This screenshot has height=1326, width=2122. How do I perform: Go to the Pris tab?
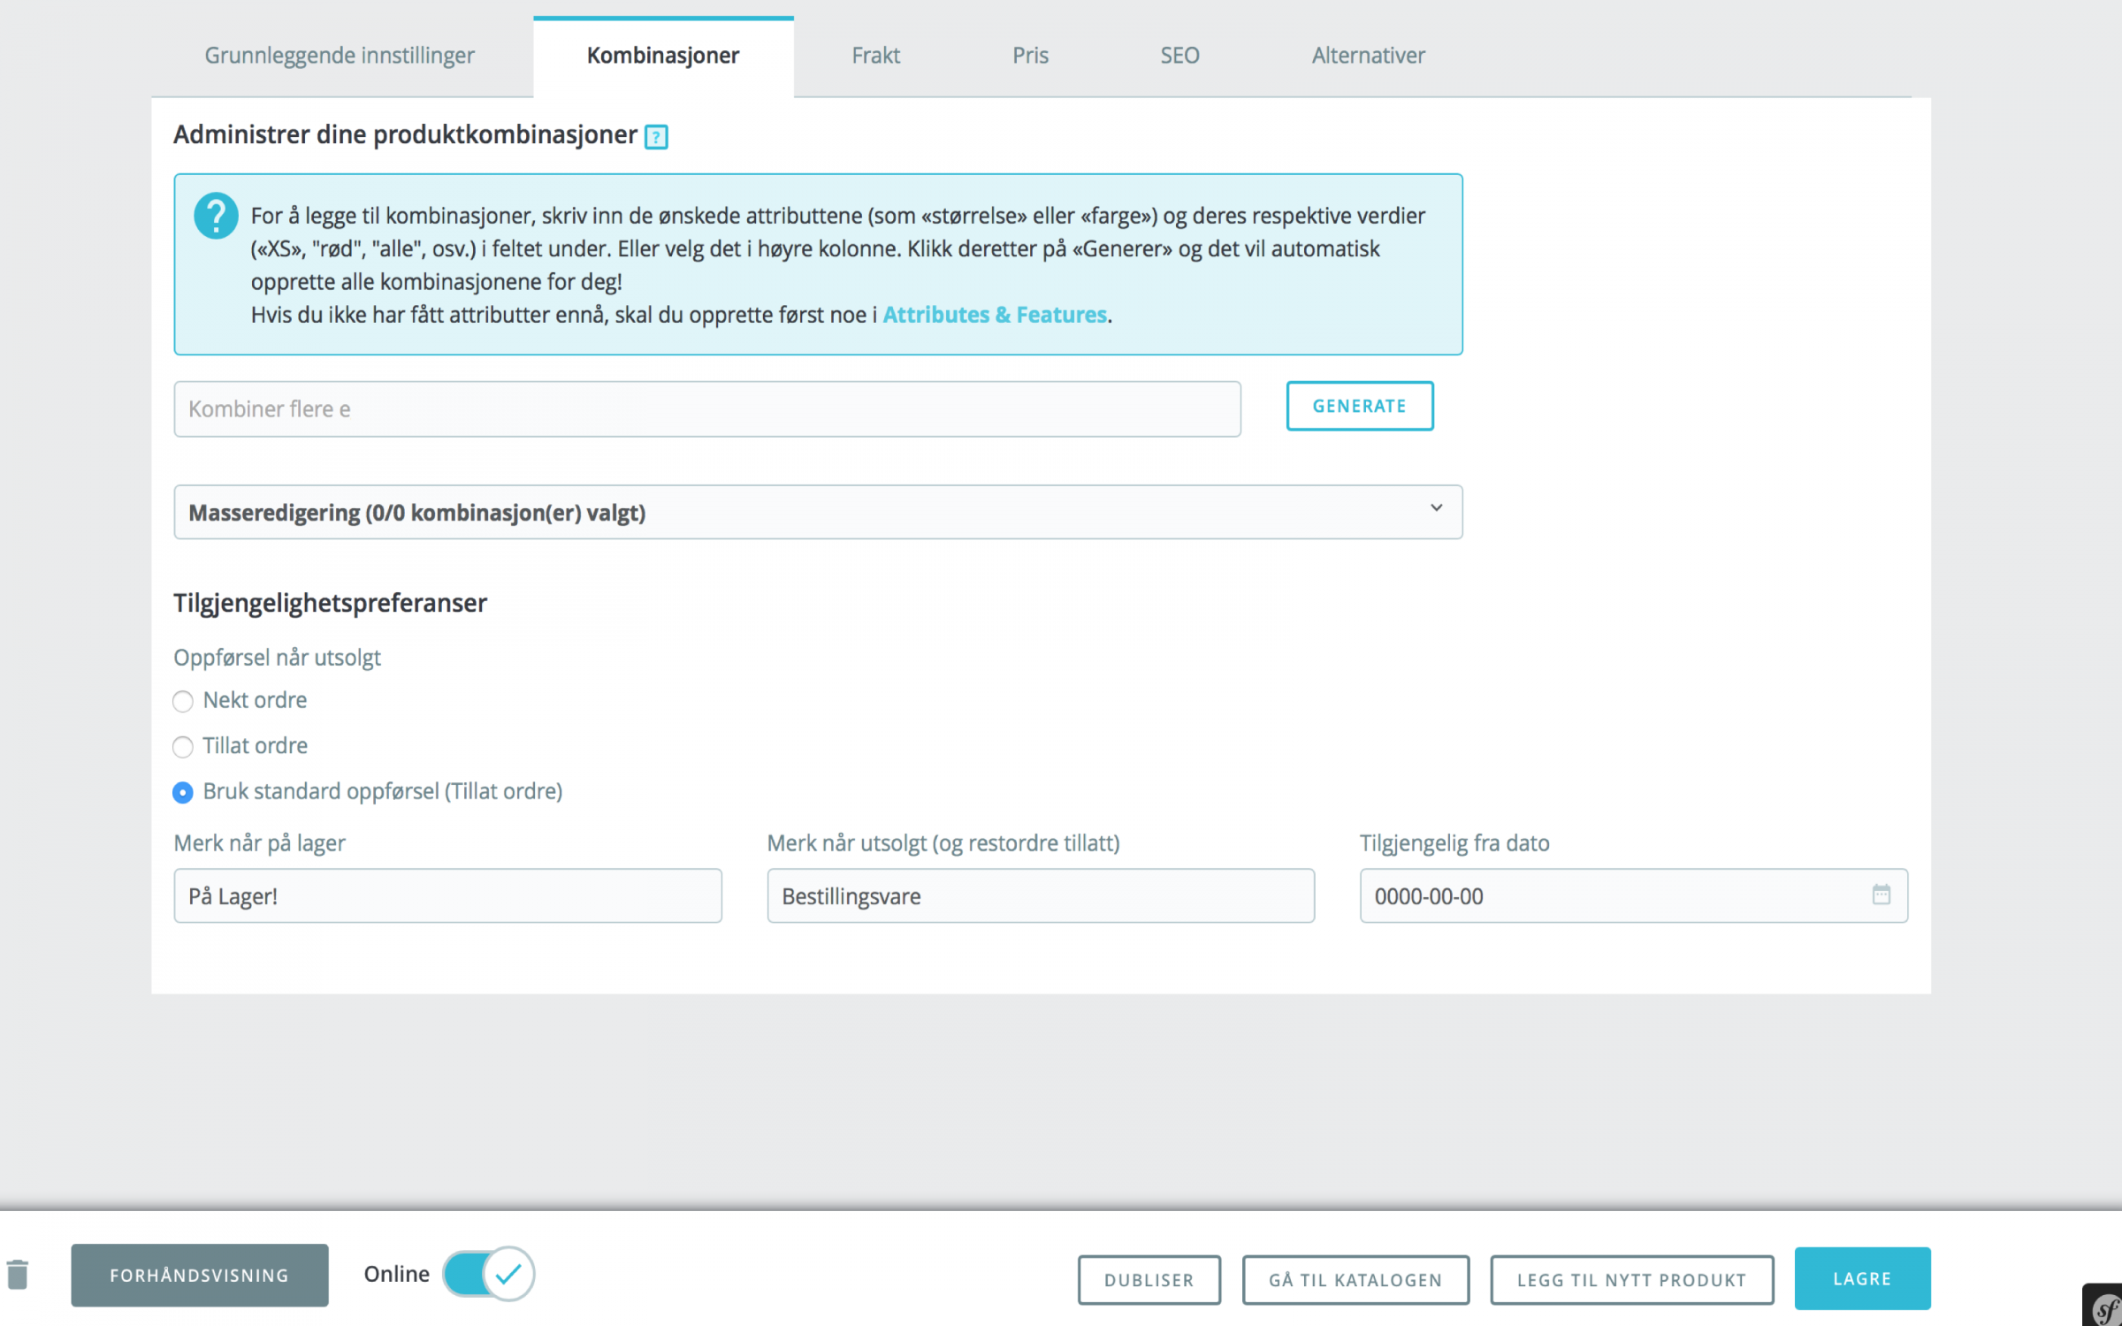click(x=1030, y=56)
